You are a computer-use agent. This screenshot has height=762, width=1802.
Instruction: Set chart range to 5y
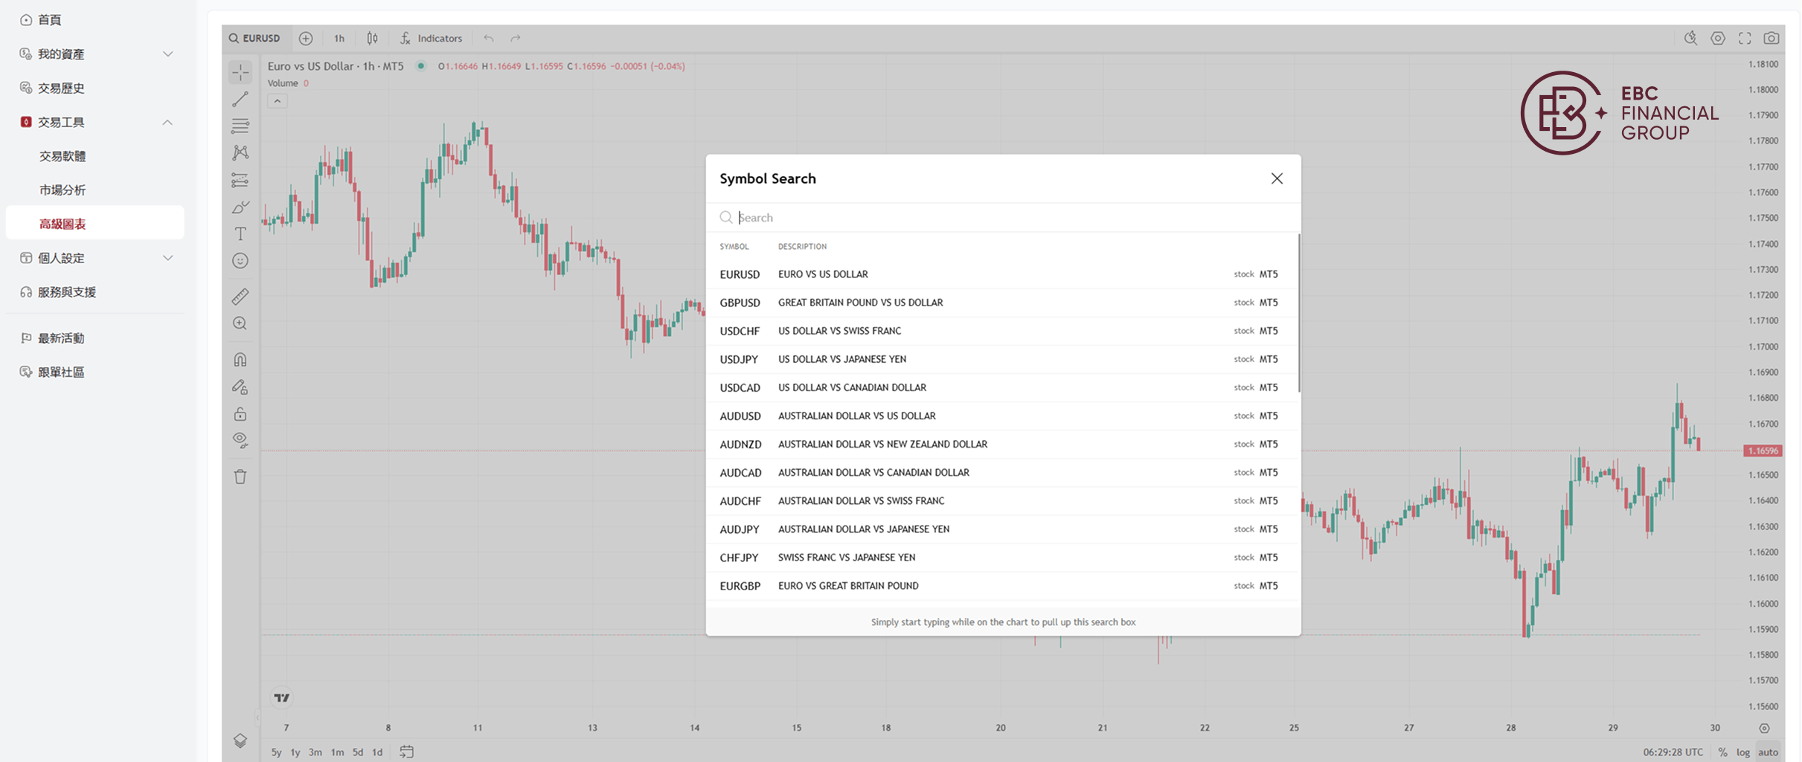point(276,752)
